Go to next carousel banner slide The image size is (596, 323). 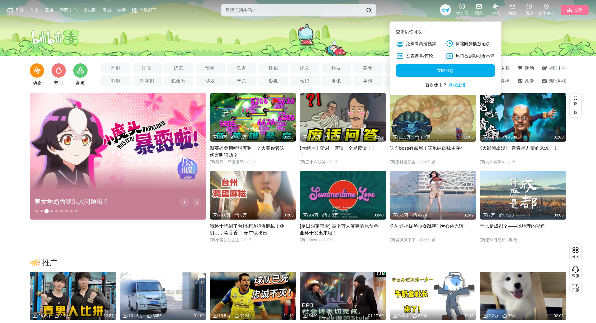pyautogui.click(x=197, y=202)
